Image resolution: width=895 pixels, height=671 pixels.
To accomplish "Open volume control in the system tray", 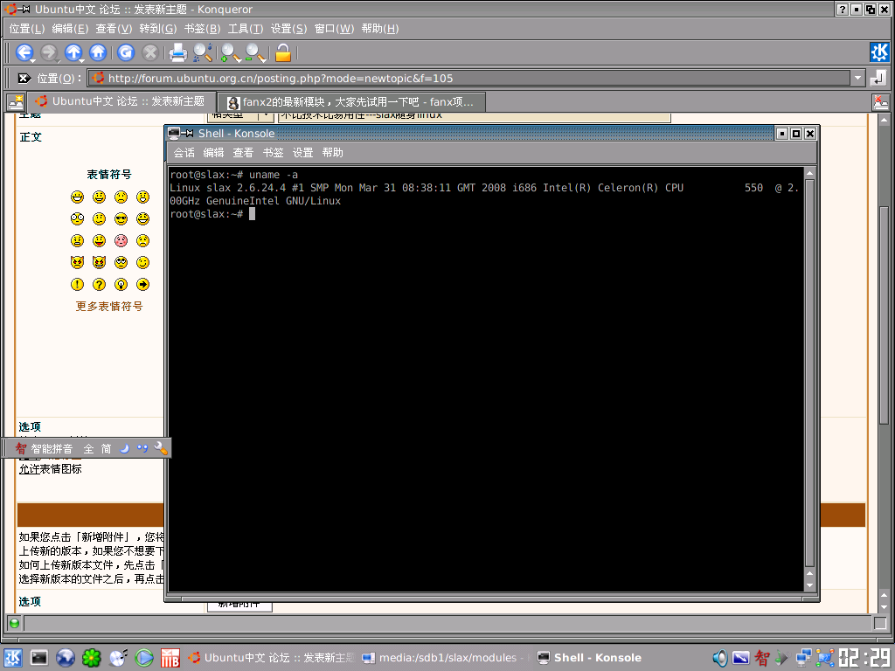I will [x=720, y=658].
